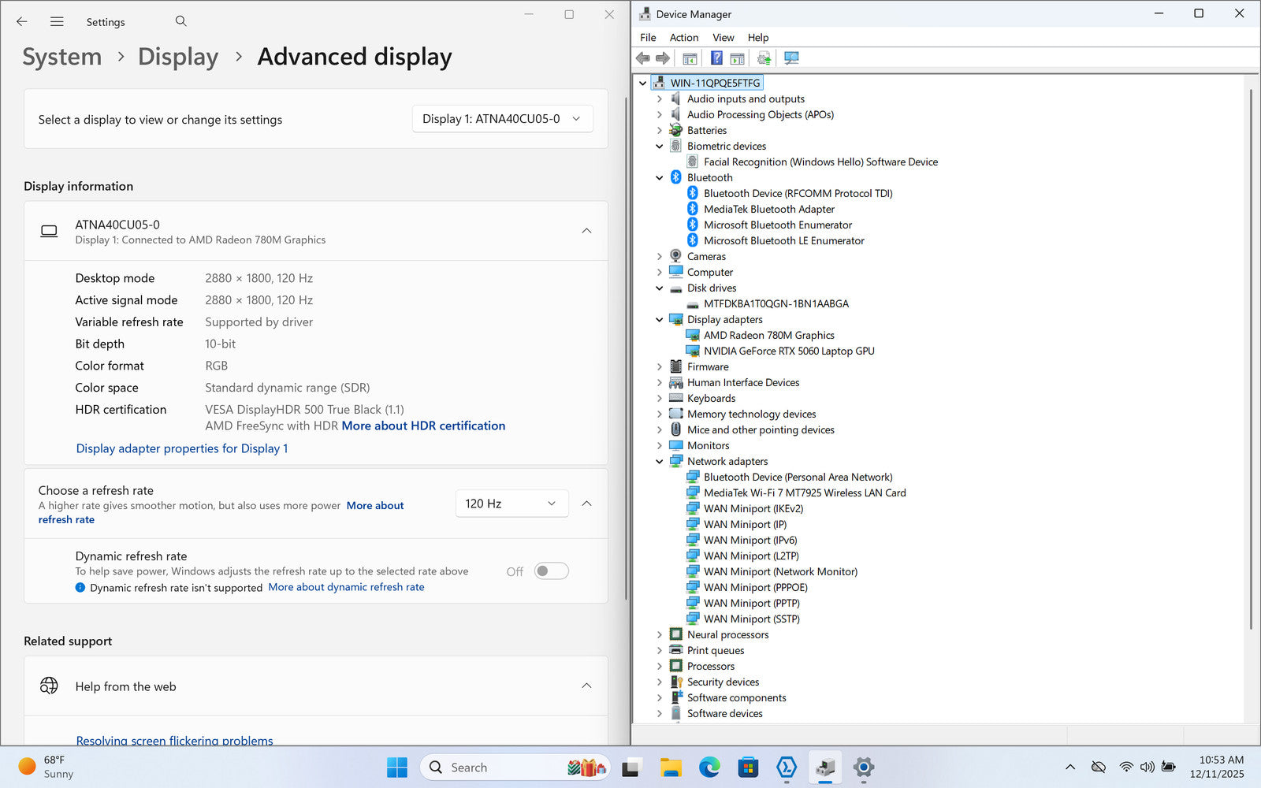
Task: Open the 120 Hz refresh rate dropdown
Action: (511, 504)
